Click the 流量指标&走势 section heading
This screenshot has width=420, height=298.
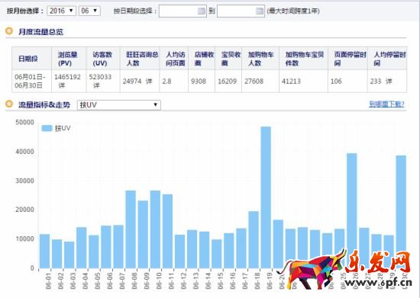tap(44, 104)
